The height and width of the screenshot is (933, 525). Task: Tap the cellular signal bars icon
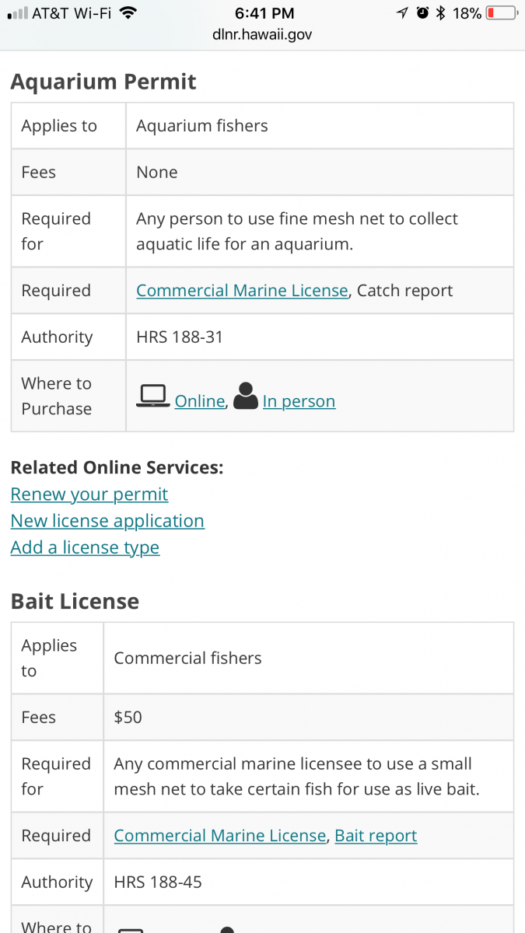click(17, 14)
